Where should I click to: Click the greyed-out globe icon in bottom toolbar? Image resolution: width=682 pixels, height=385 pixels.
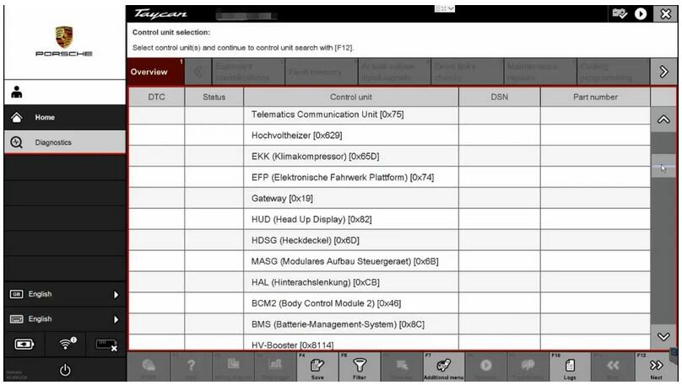(x=149, y=367)
